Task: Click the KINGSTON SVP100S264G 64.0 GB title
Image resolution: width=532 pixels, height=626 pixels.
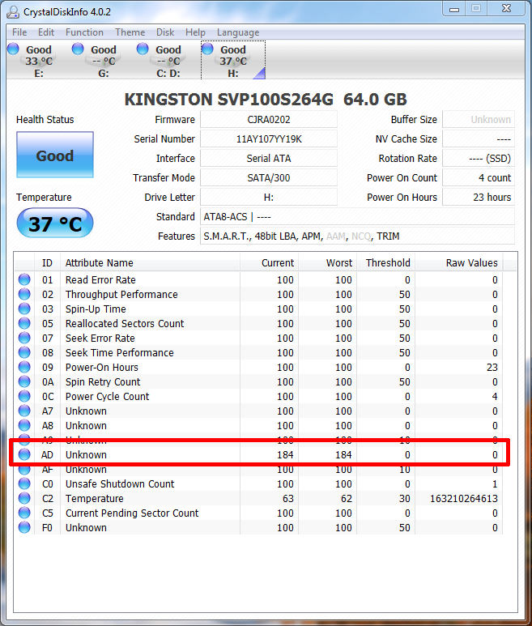Action: coord(266,100)
